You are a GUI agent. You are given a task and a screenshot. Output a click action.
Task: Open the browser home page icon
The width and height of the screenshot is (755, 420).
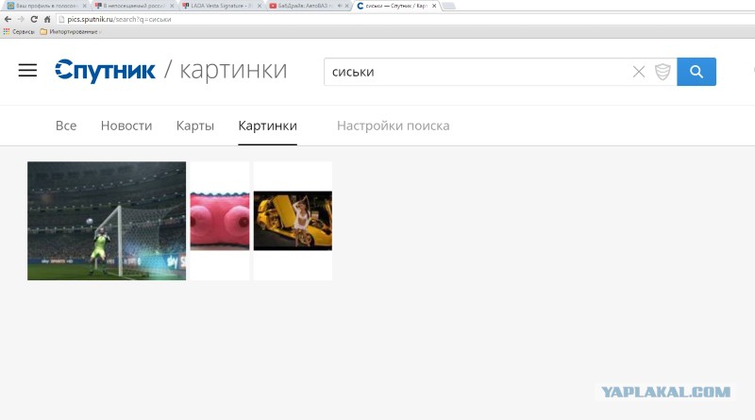tap(47, 19)
